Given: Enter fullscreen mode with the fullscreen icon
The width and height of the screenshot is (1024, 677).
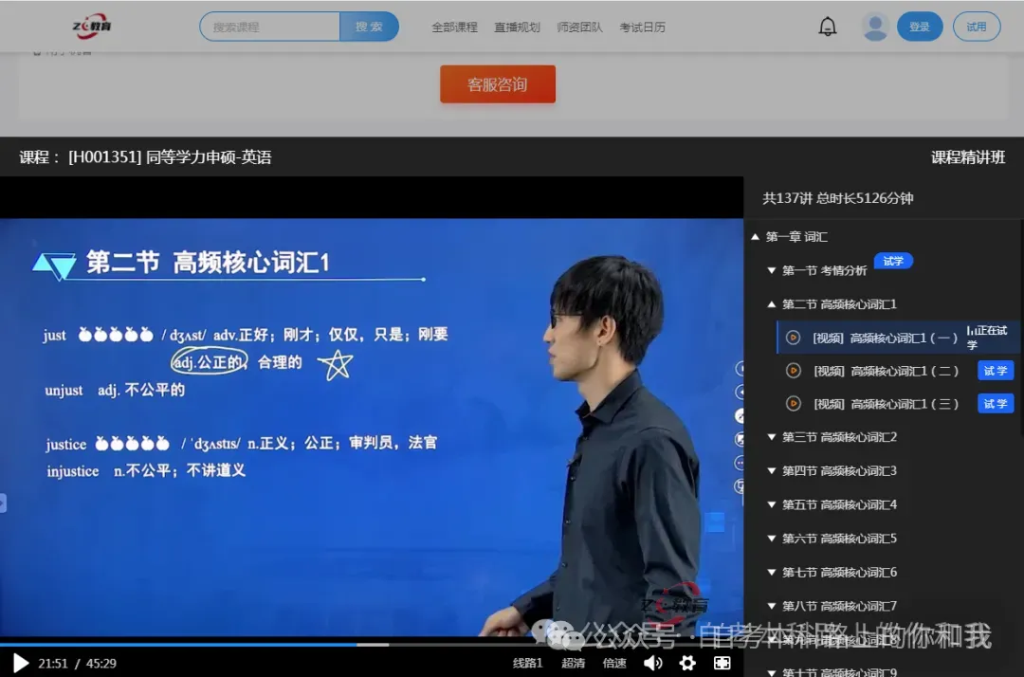Looking at the screenshot, I should click(x=721, y=664).
